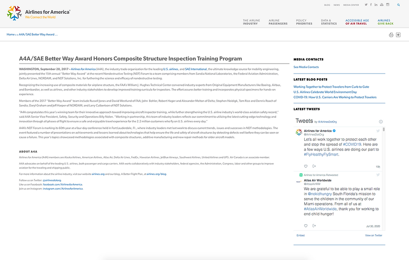Open Working Together to Protect Travelers post

(x=331, y=87)
